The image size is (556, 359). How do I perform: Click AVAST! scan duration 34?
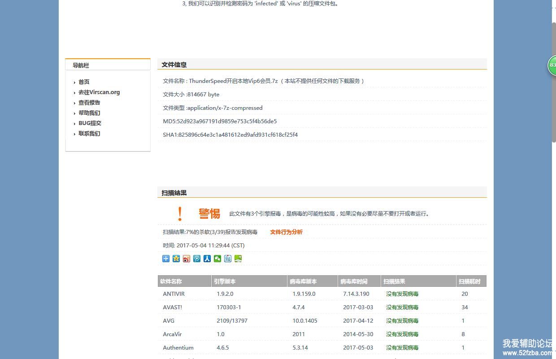coord(465,307)
